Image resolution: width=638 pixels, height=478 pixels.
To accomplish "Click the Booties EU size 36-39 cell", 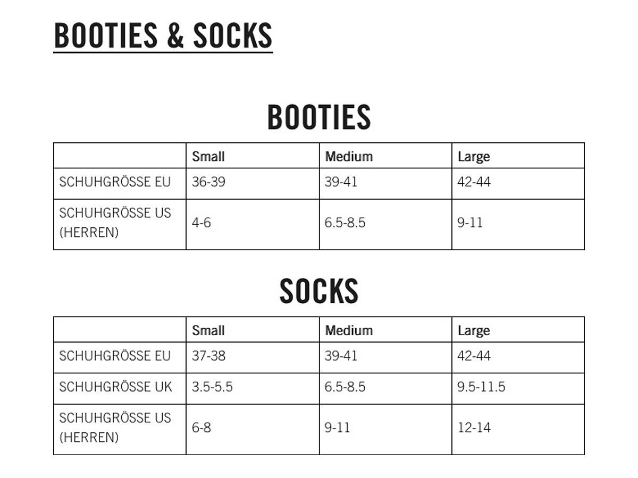I will pos(208,182).
